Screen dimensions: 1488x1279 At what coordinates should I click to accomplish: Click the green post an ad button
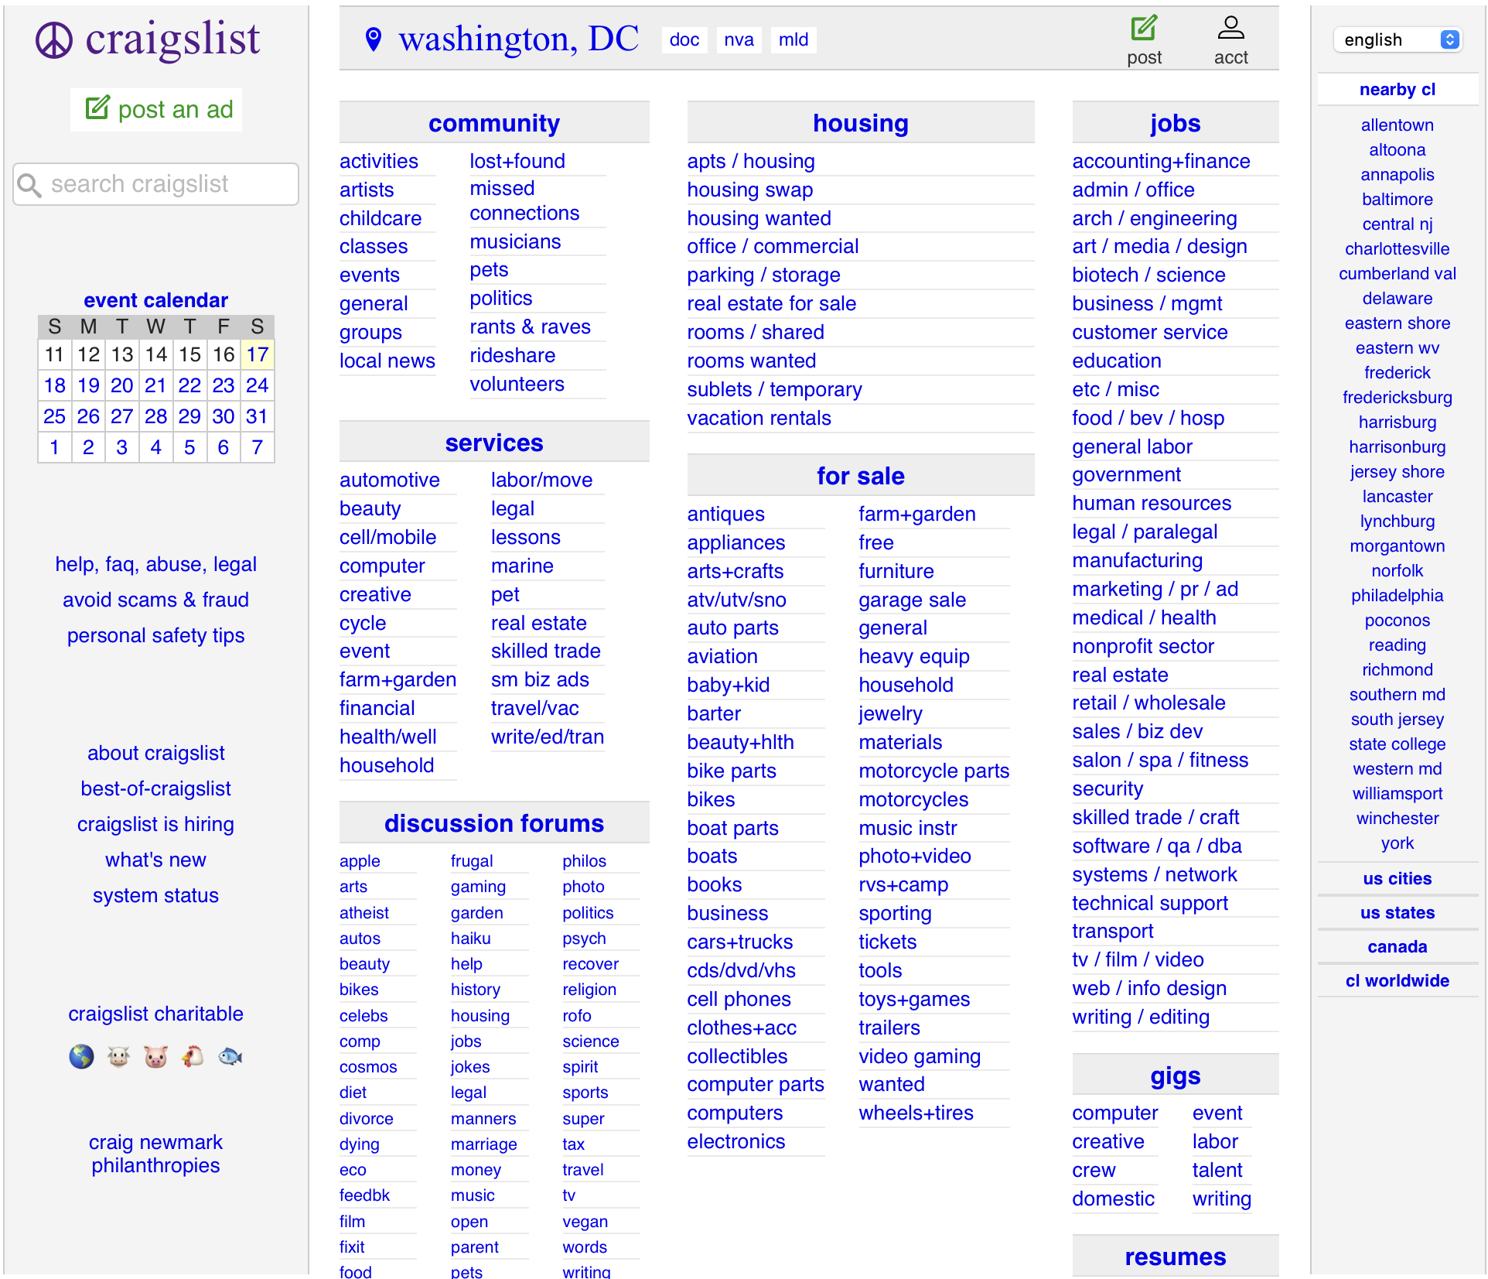(x=156, y=110)
